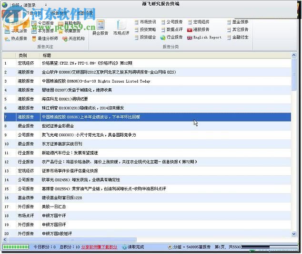This screenshot has height=254, width=302.
Task: Select 宏观经济 category in ribbon
Action: [x=199, y=22]
